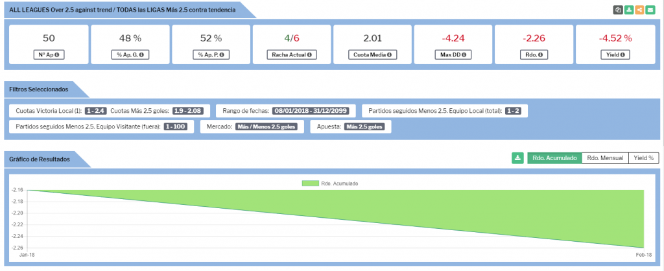Select the Rdo. Acumulado chart tab

[x=554, y=158]
